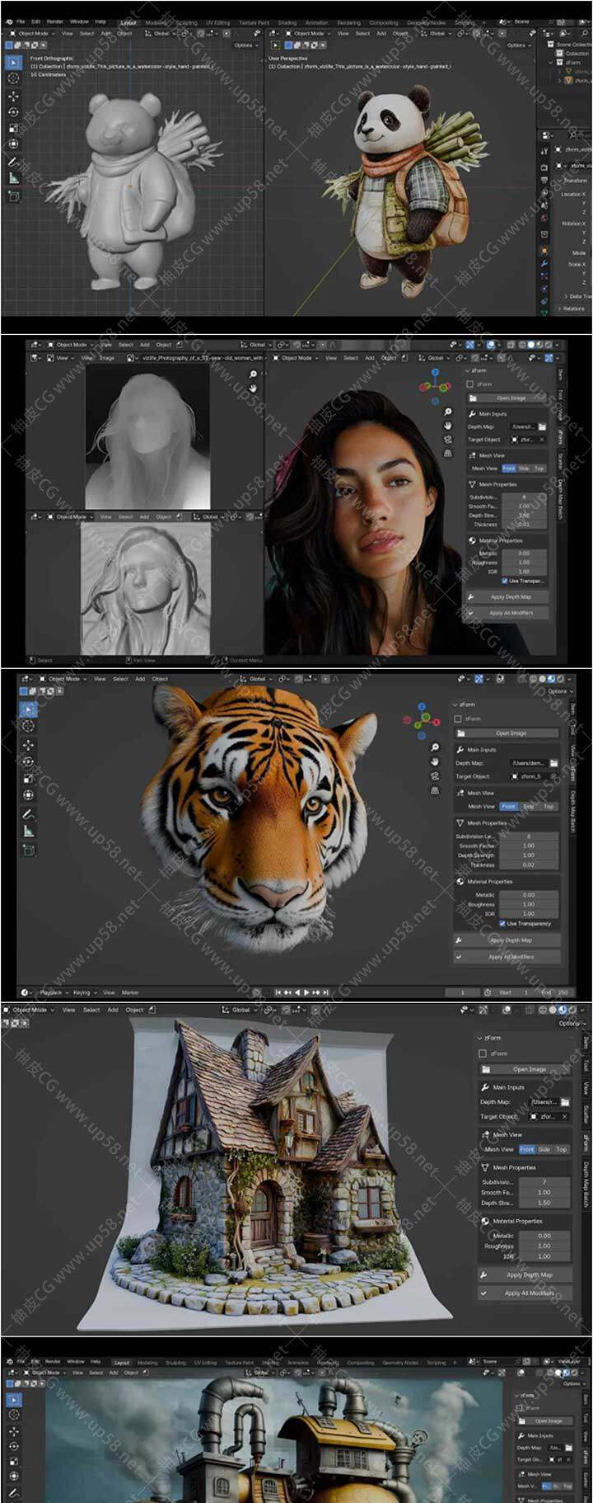
Task: Choose the Move tool in tiger screenshot toolbar
Action: [x=28, y=745]
